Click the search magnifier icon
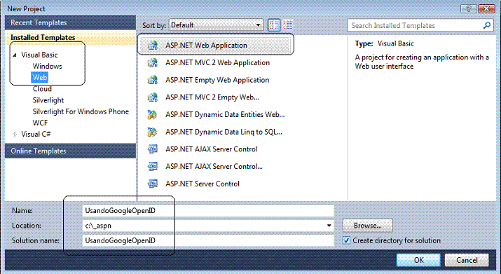The height and width of the screenshot is (274, 501). tap(486, 25)
